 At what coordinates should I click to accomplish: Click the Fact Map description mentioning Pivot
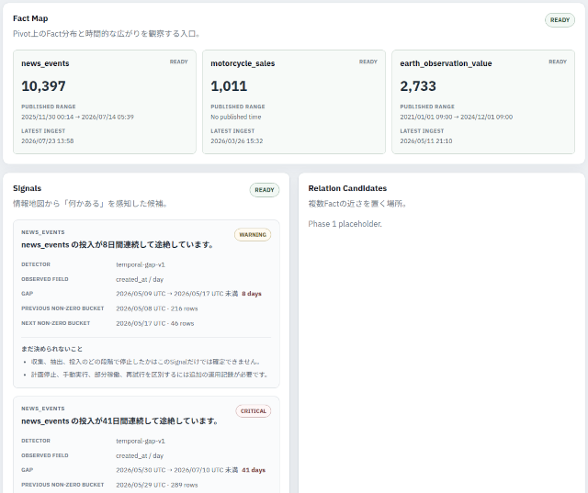coord(108,34)
